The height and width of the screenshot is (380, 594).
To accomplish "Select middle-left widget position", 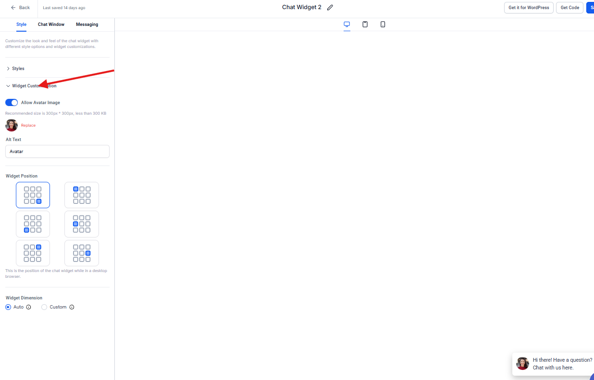I will (x=82, y=224).
